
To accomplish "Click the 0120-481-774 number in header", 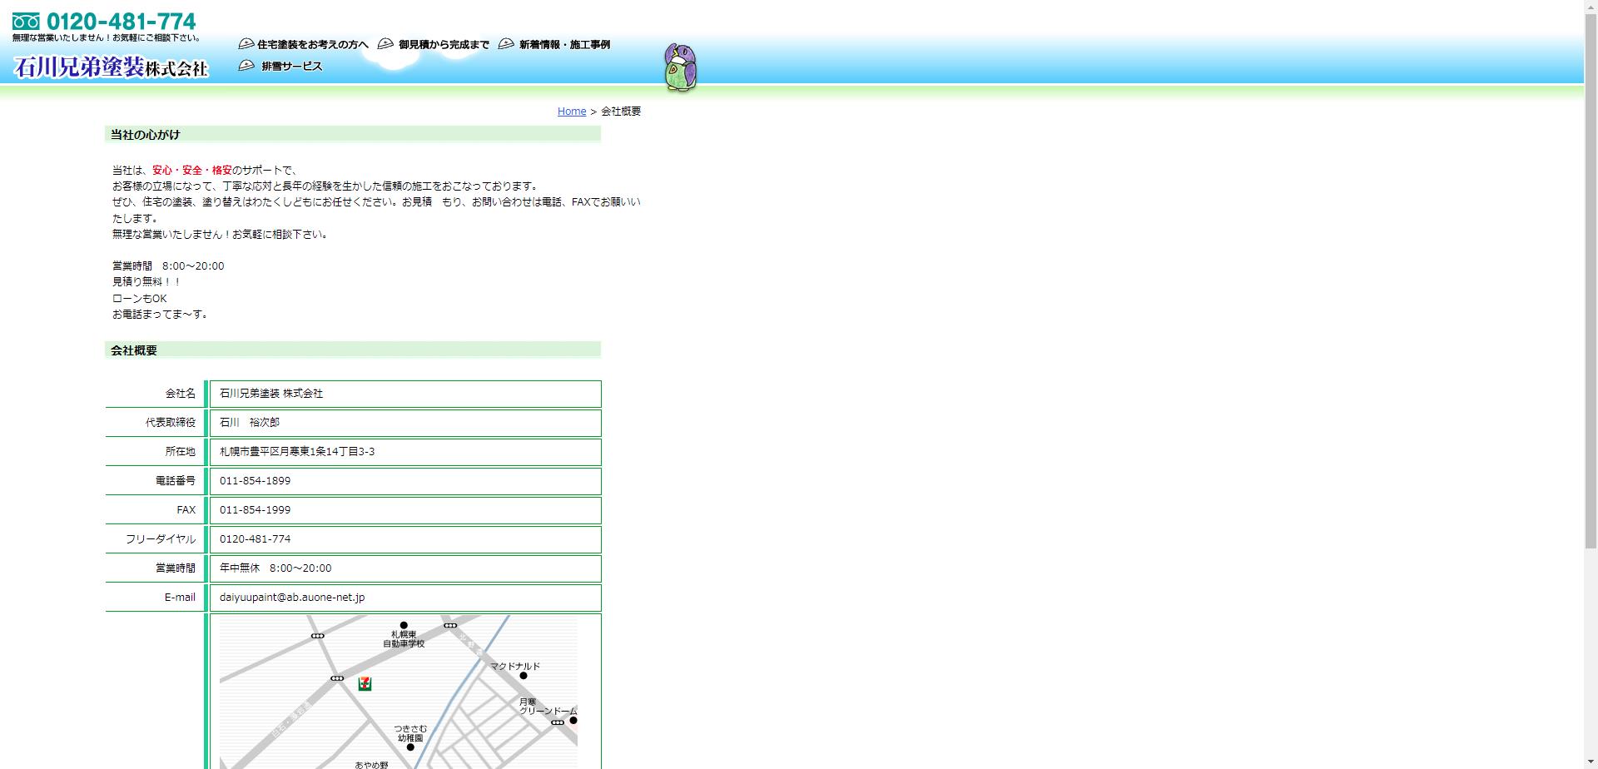I will tap(122, 21).
